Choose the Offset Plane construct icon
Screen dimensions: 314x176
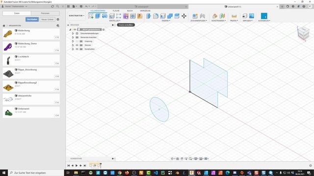215,16
